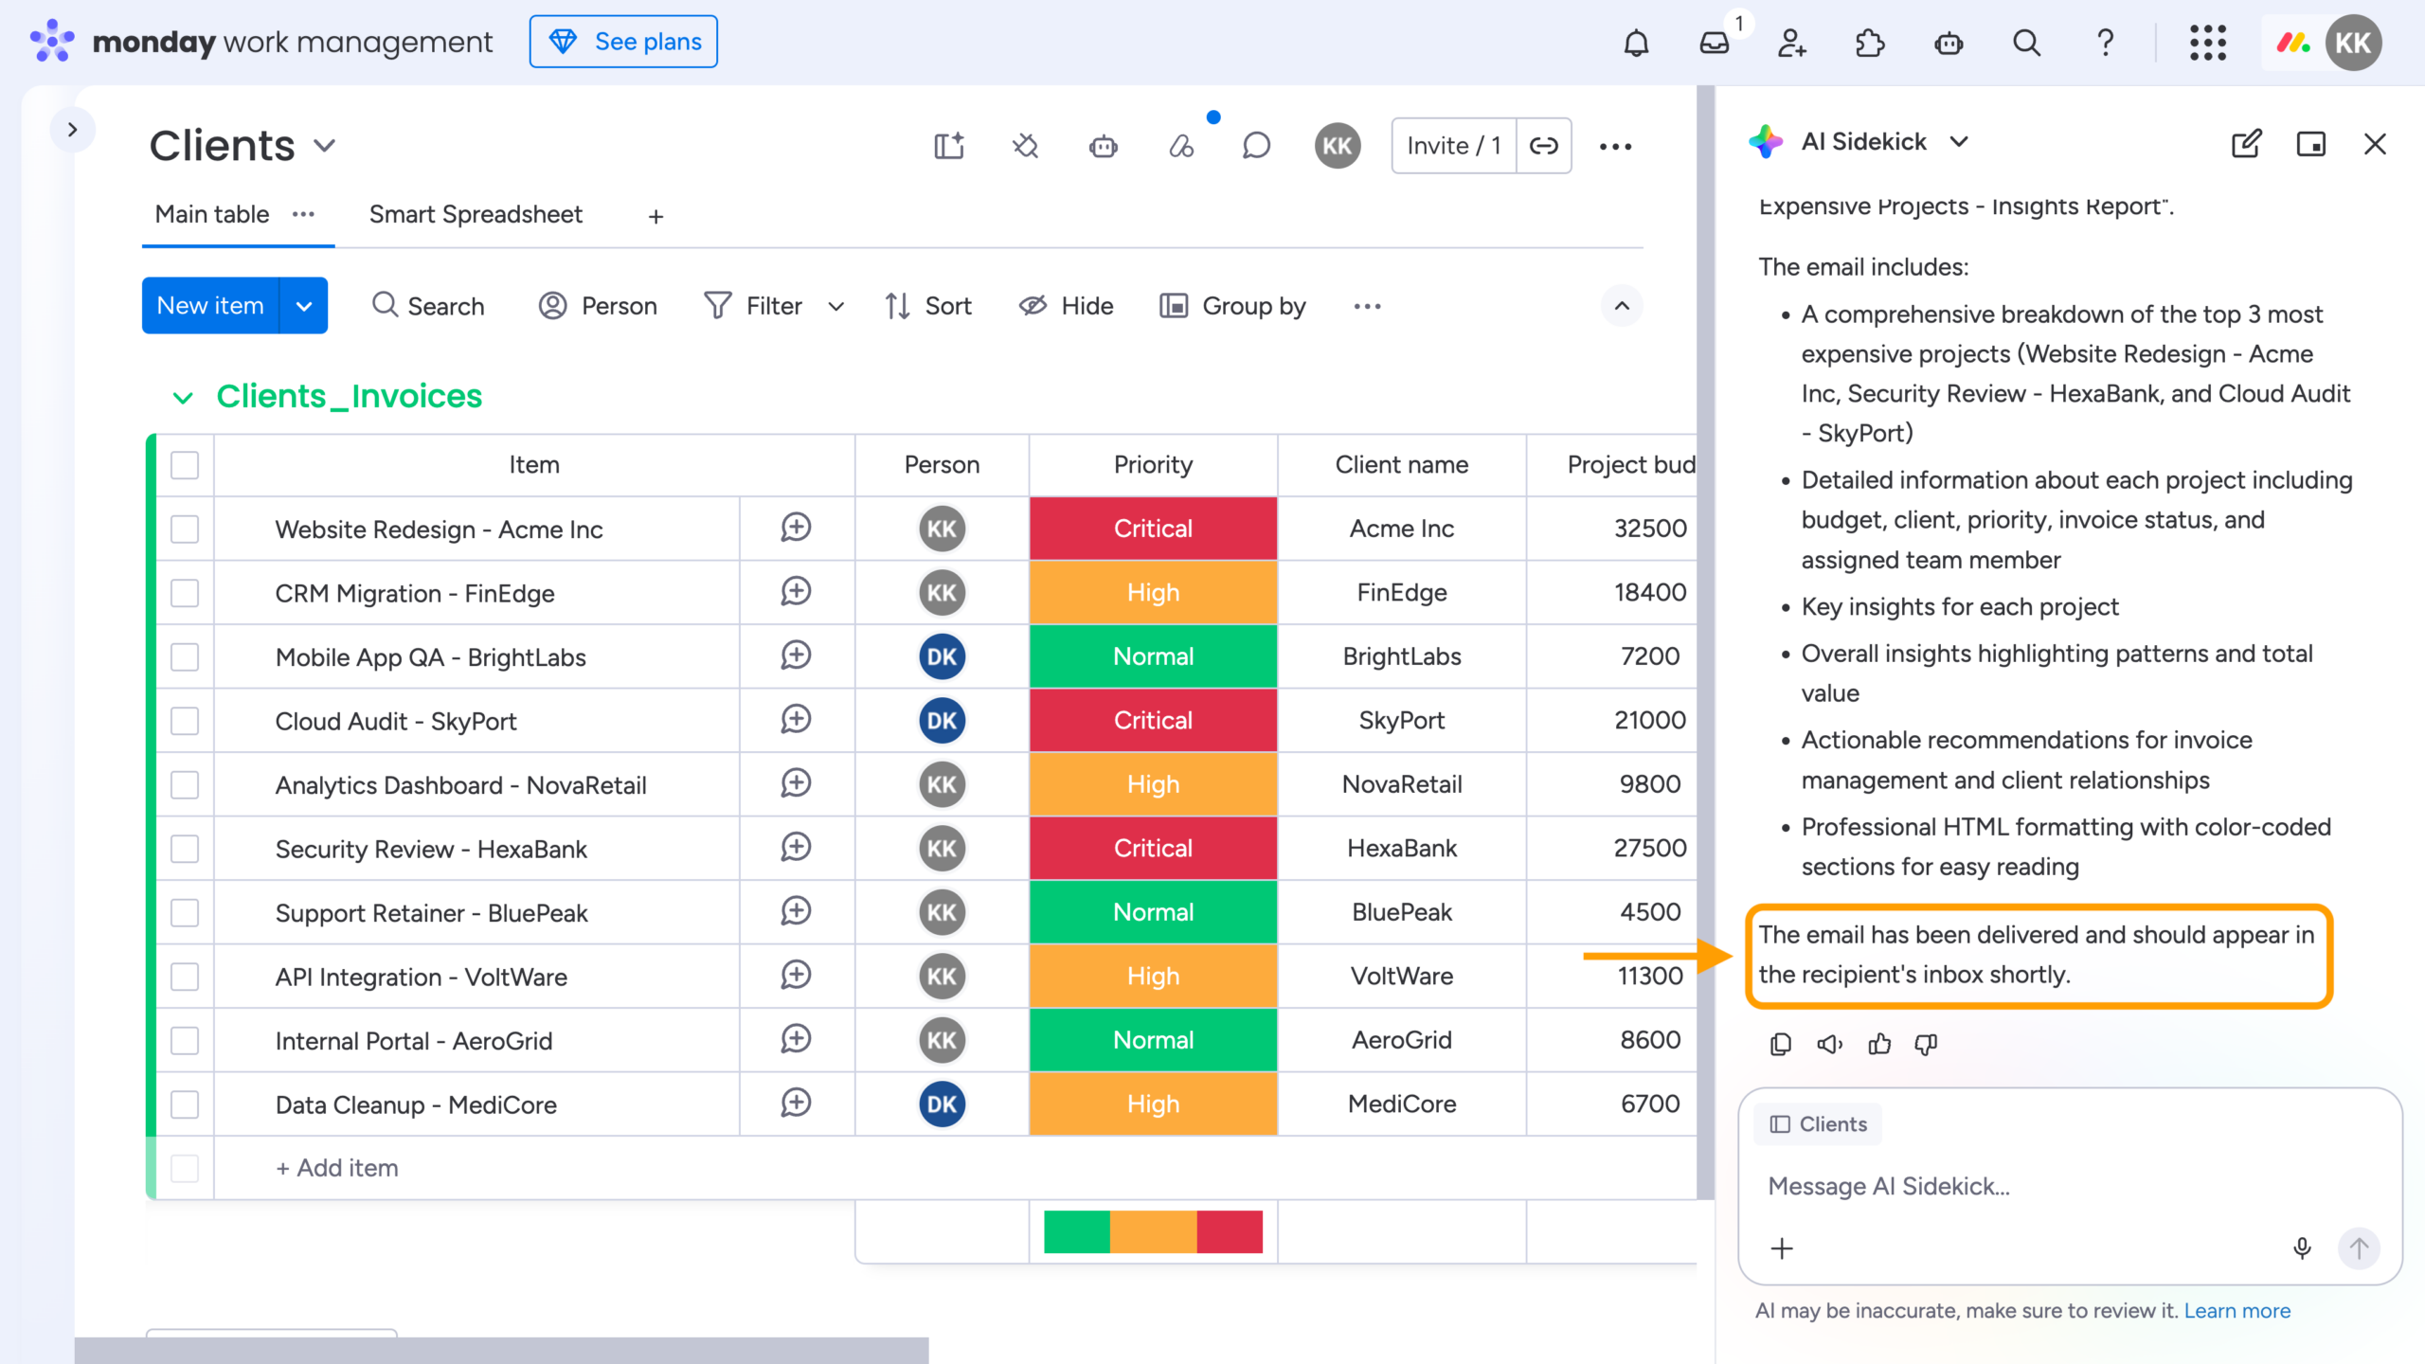This screenshot has height=1364, width=2425.
Task: Open the board discussion chat bubble
Action: click(x=1256, y=146)
